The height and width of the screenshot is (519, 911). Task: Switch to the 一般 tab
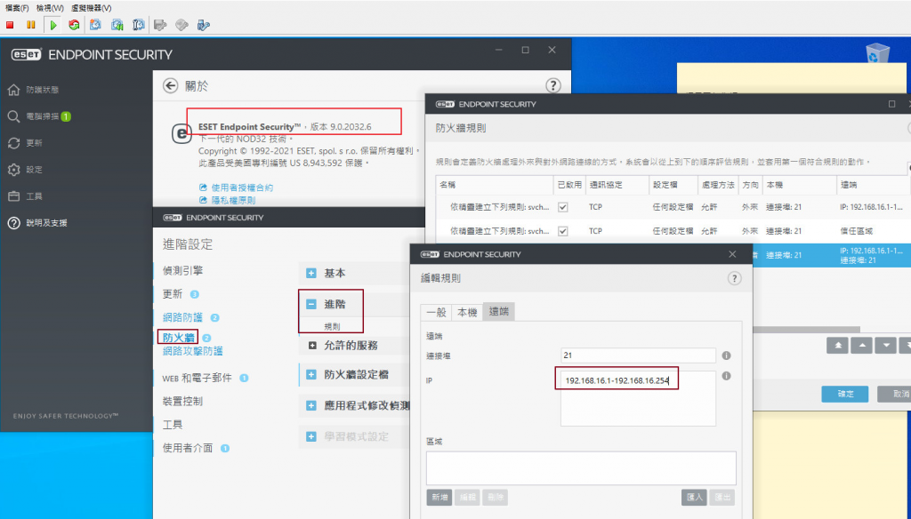[436, 312]
